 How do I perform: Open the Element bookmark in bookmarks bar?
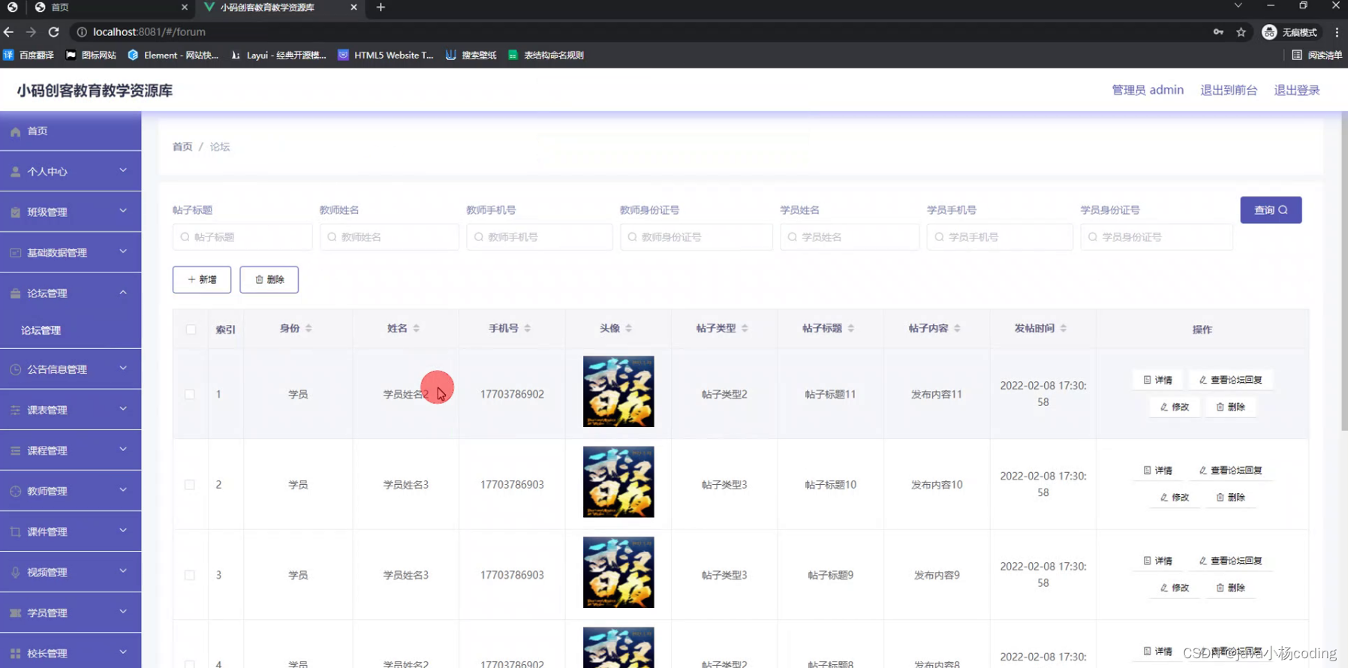[173, 55]
